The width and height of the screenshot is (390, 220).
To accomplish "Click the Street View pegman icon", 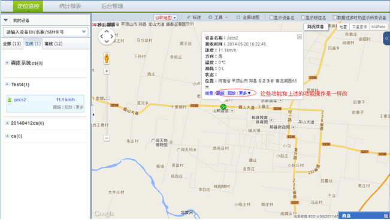I will [x=107, y=59].
